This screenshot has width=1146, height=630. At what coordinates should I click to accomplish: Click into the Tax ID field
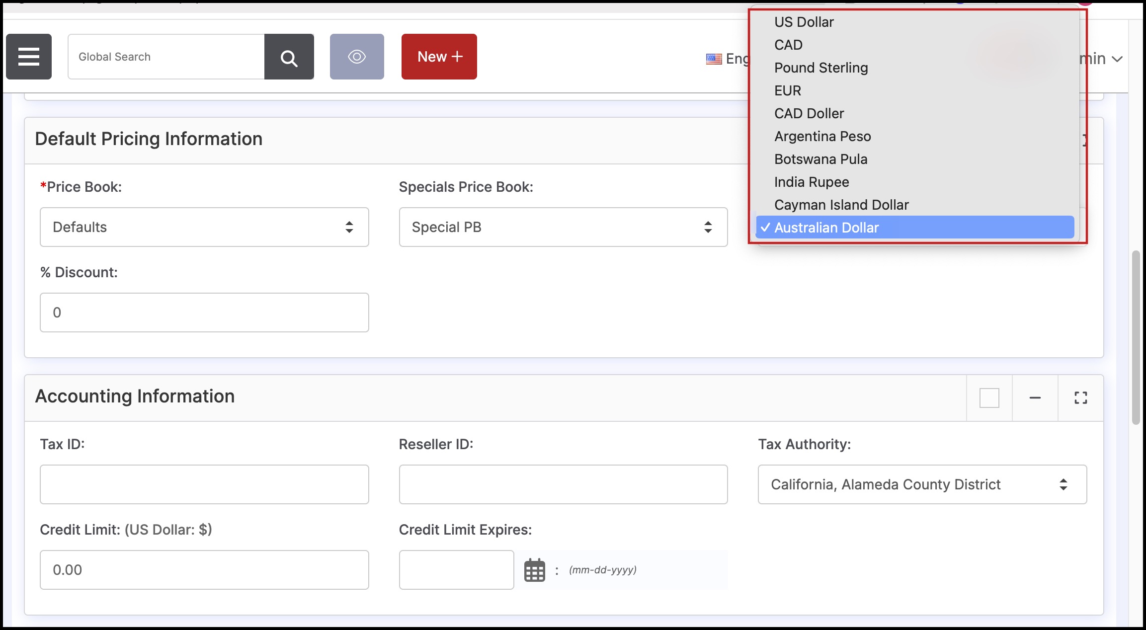click(x=204, y=484)
